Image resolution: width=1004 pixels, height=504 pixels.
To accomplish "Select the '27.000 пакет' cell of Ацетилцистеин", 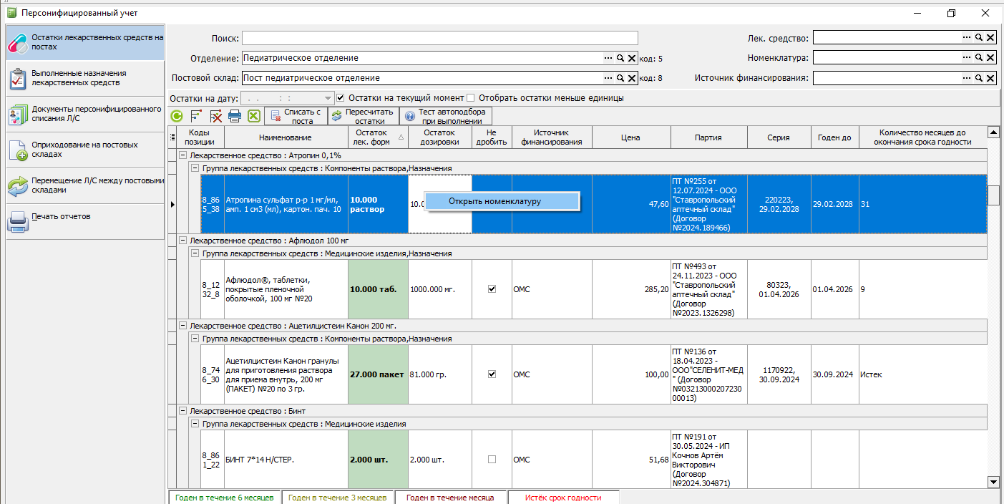I will point(378,374).
